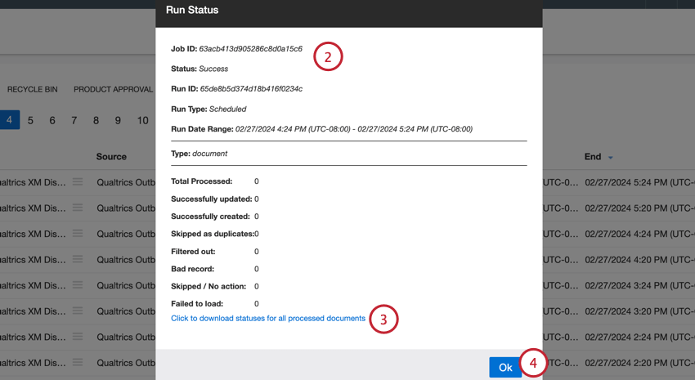Screen dimensions: 695x380
Task: Switch to the Recycle Bin tab
Action: point(33,89)
